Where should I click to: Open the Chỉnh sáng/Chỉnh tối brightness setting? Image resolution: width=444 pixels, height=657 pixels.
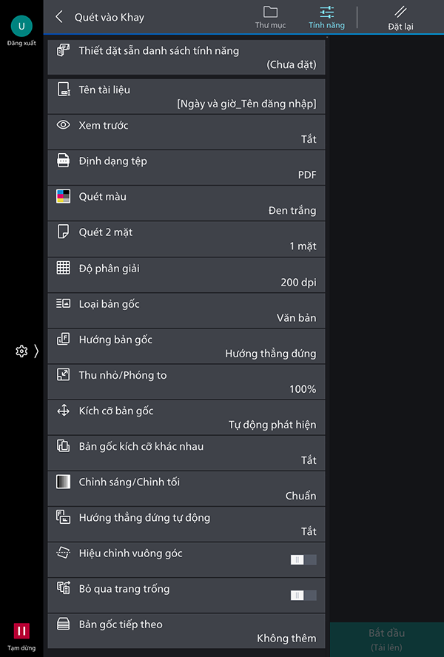pos(186,489)
